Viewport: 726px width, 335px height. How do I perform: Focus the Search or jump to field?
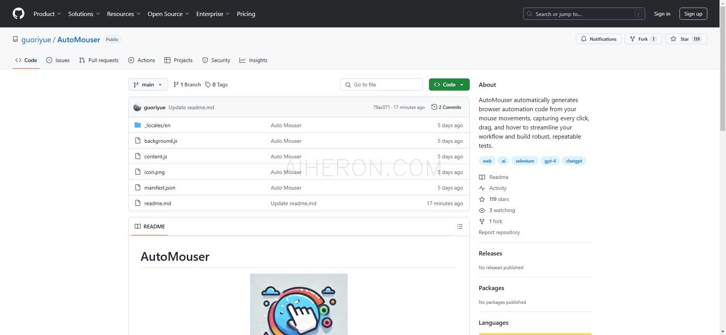click(584, 14)
